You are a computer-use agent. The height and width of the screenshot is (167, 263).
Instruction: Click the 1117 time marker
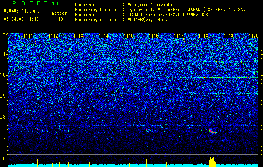(x=179, y=36)
